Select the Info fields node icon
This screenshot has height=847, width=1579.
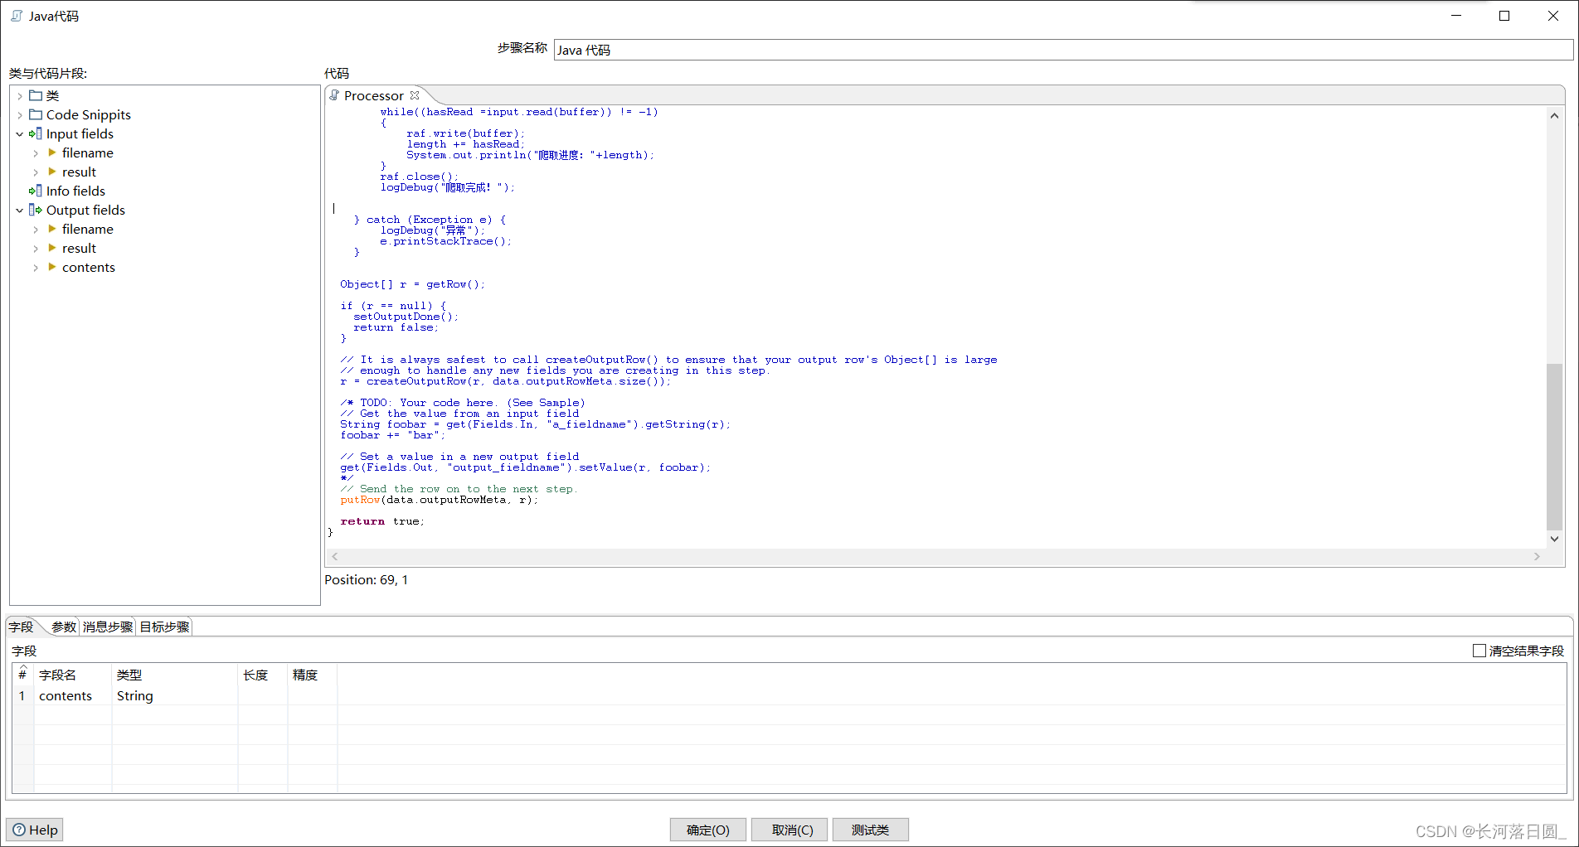36,191
